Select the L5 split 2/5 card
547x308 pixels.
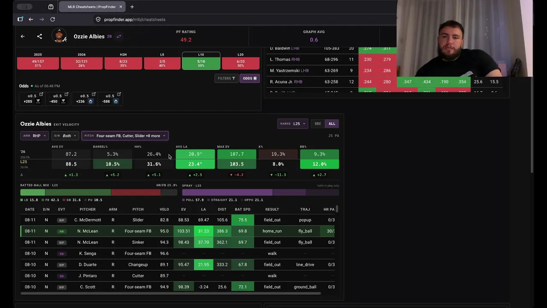tap(162, 63)
